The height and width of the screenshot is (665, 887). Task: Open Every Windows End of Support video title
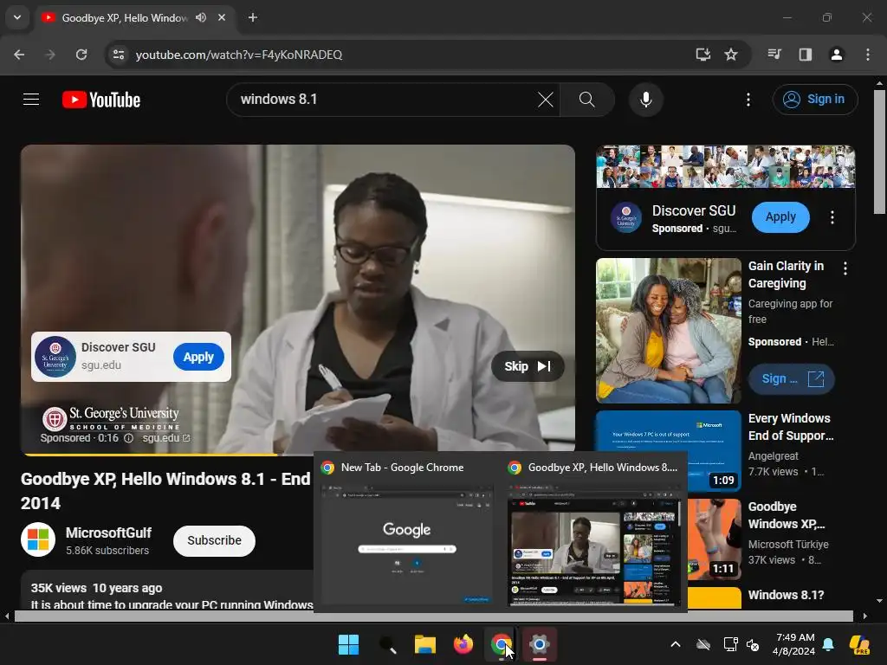click(x=791, y=427)
